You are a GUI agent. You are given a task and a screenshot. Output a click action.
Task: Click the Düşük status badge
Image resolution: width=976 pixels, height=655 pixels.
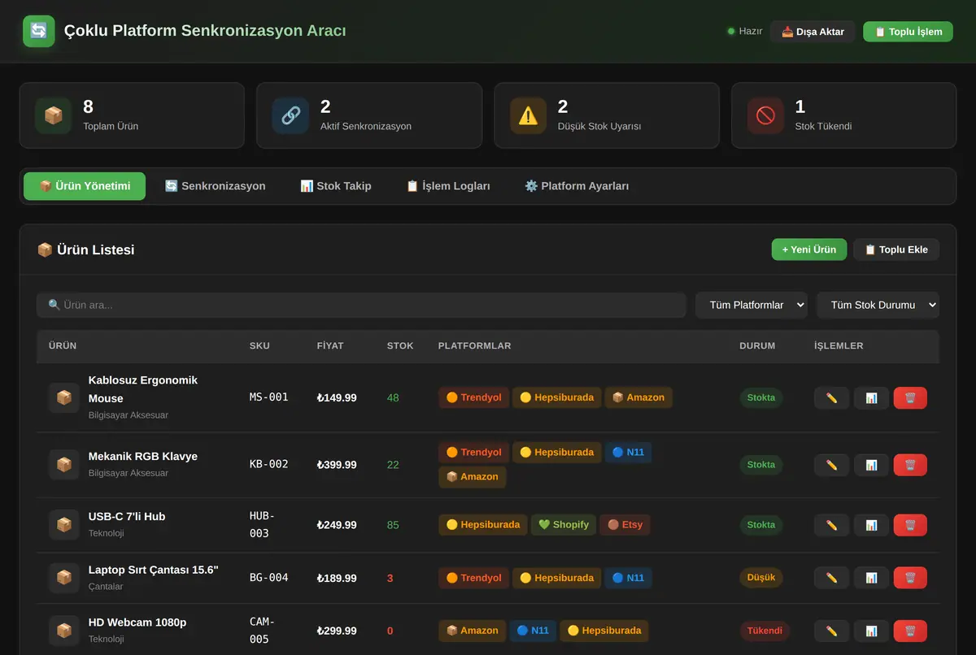tap(761, 578)
